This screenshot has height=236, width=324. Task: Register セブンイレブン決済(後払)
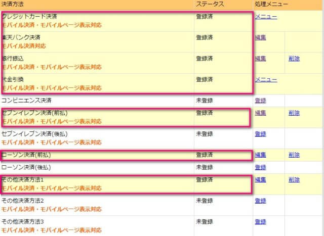click(x=260, y=134)
